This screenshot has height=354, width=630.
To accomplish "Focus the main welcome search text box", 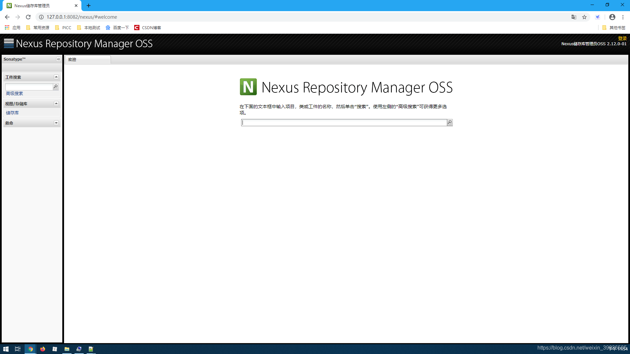I will point(344,122).
